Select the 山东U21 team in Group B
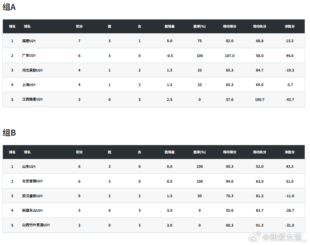This screenshot has width=310, height=245. point(29,167)
